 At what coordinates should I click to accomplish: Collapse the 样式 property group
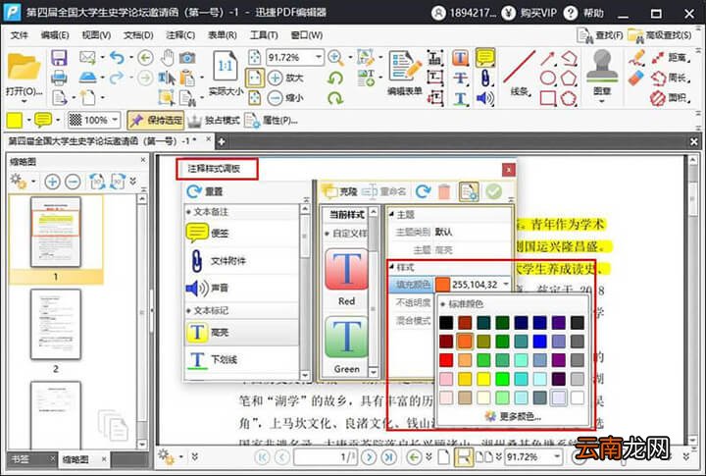tap(391, 267)
